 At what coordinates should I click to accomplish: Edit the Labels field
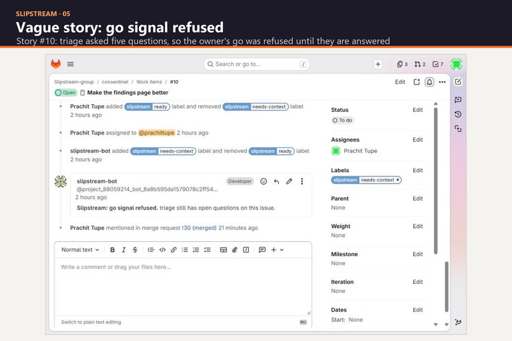417,170
